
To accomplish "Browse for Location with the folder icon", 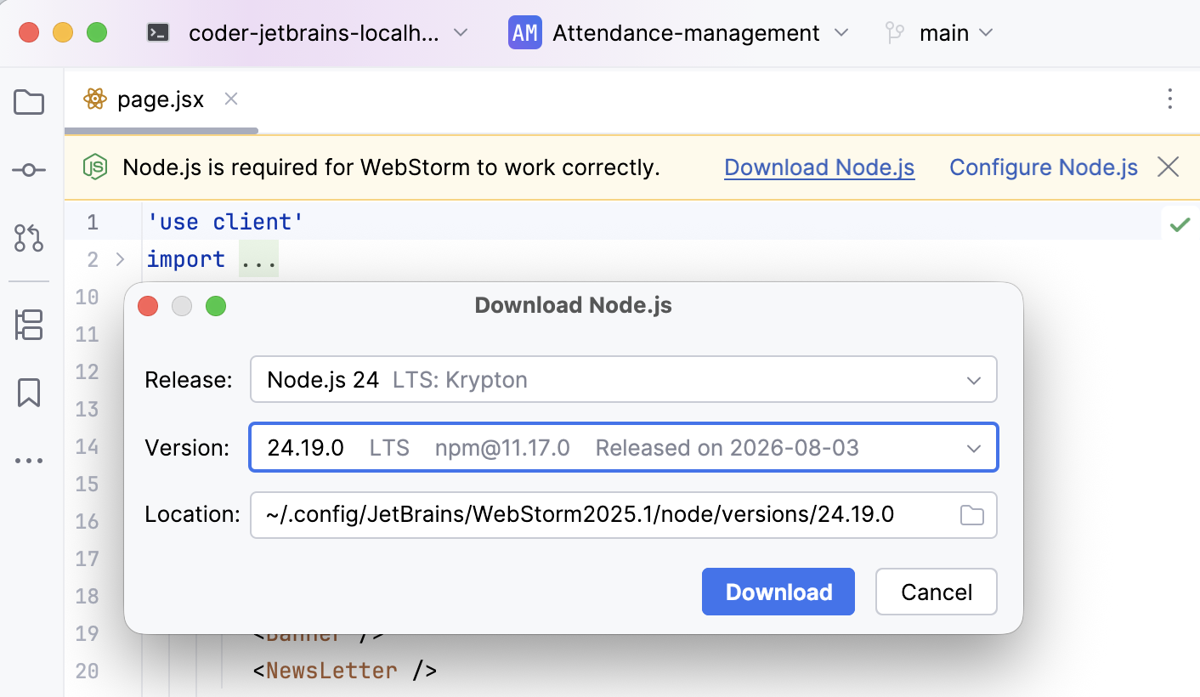I will coord(971,515).
